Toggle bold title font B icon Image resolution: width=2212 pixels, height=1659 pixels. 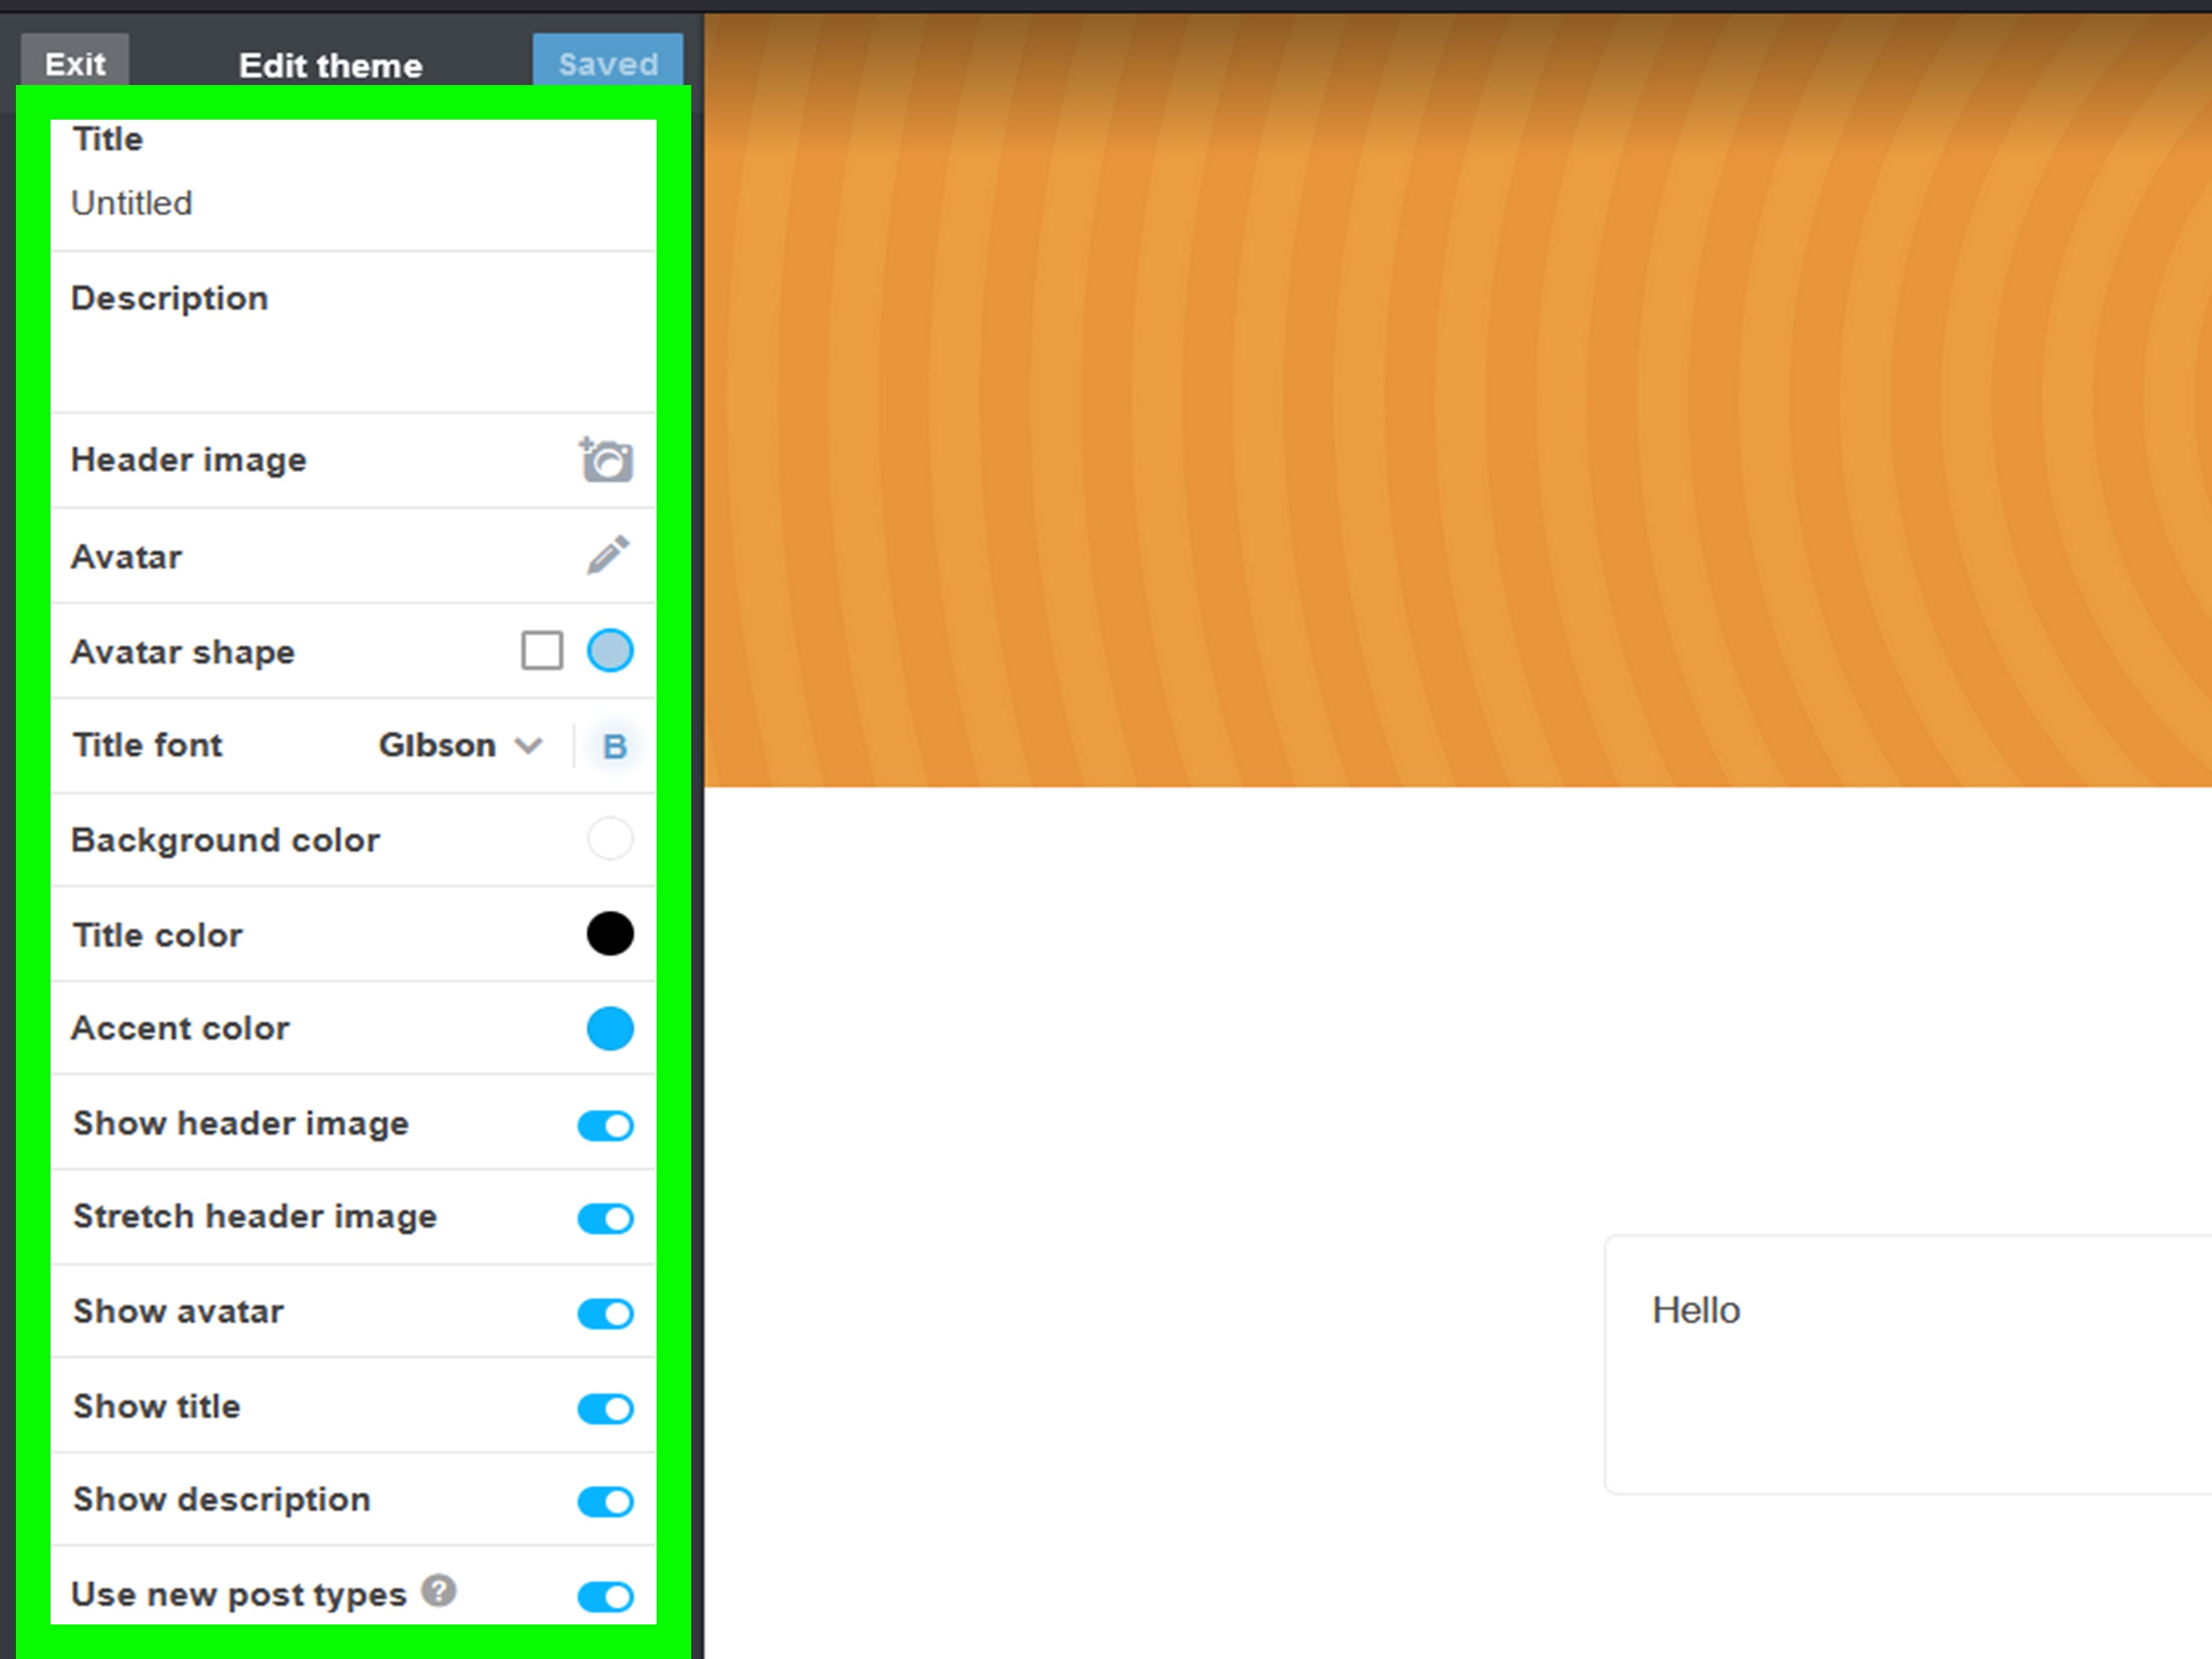click(x=614, y=746)
